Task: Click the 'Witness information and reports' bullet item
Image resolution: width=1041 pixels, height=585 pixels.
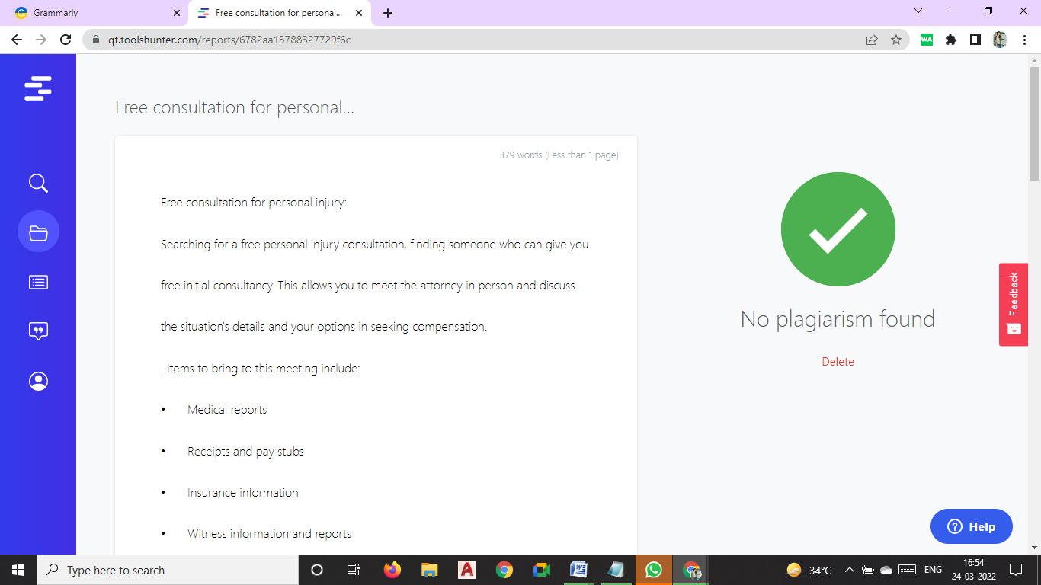Action: coord(270,534)
